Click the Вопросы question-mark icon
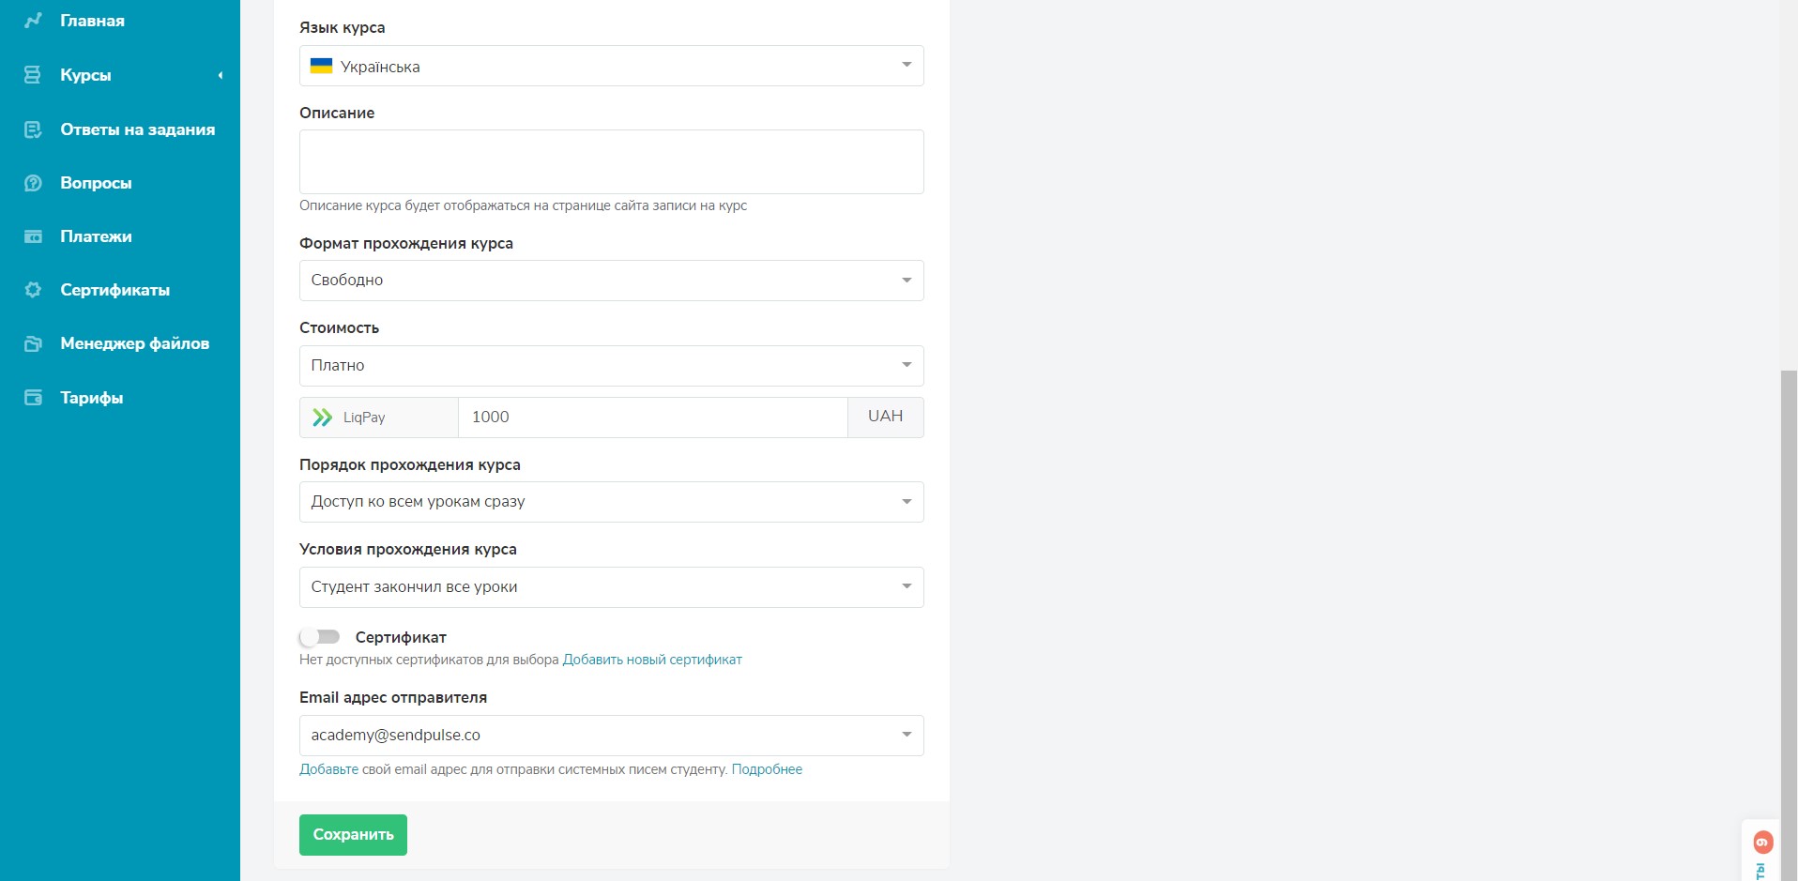This screenshot has width=1798, height=881. [33, 183]
